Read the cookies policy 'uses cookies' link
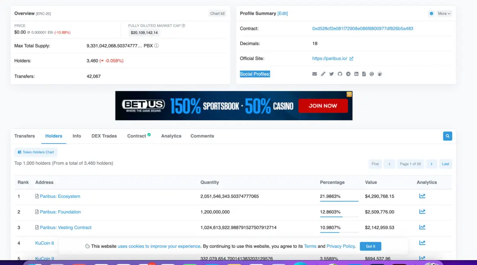 (159, 246)
